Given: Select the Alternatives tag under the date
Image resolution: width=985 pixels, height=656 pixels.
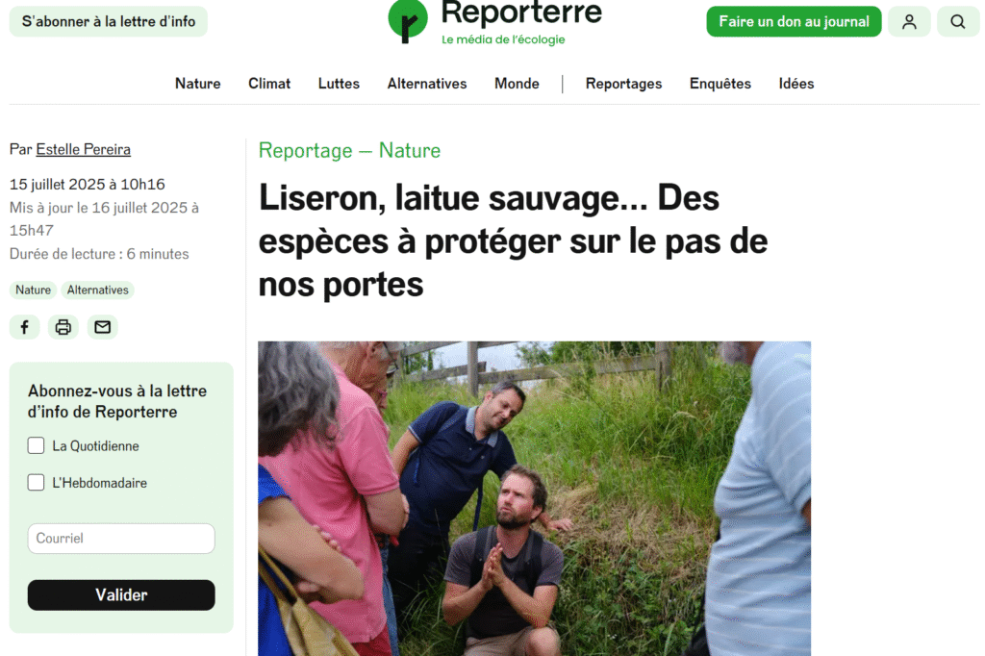Looking at the screenshot, I should pos(97,290).
